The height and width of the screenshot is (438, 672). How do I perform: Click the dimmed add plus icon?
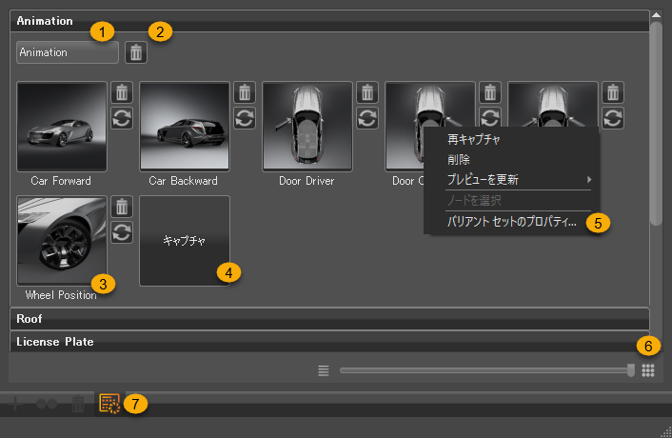(15, 404)
